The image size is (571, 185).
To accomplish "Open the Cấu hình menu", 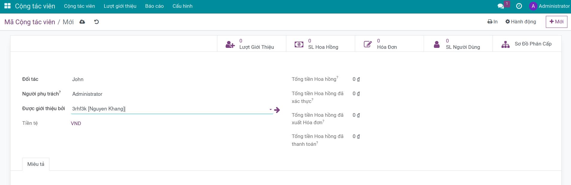I will click(182, 6).
